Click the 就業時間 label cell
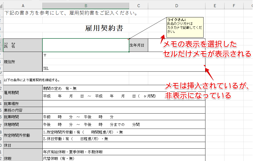255x161 pixels. (23, 117)
